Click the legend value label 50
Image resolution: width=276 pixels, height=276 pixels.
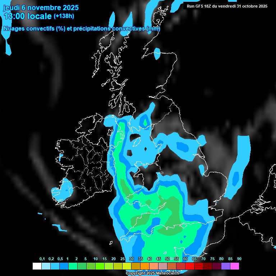[167, 259]
